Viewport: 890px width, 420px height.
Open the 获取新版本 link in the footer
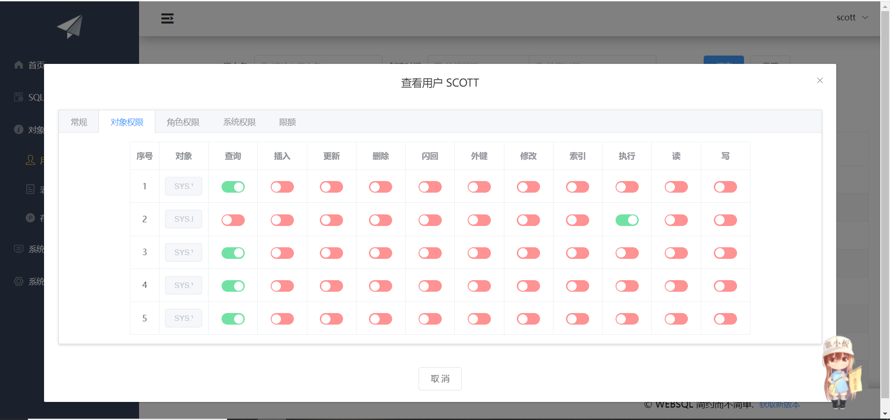coord(779,404)
